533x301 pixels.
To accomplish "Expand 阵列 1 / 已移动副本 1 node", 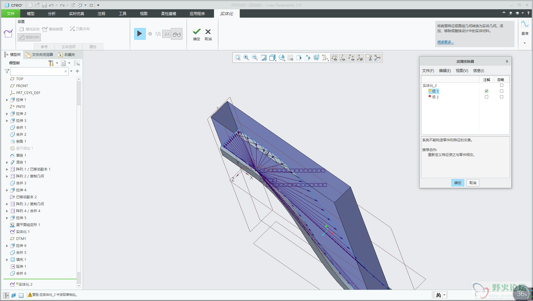I will tap(7, 169).
